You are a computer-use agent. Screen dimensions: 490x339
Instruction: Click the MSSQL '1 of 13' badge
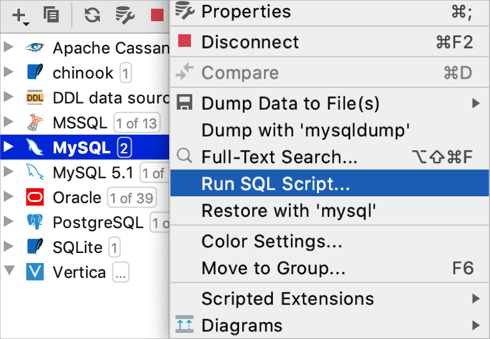[x=137, y=123]
